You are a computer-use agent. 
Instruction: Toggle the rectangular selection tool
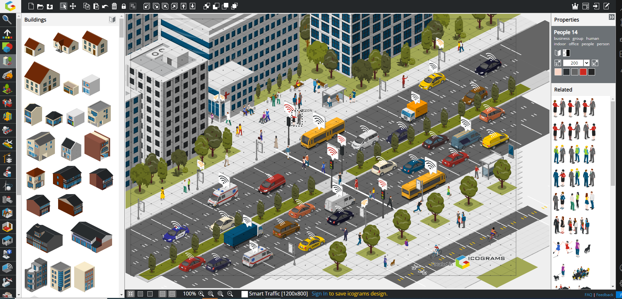[x=63, y=6]
